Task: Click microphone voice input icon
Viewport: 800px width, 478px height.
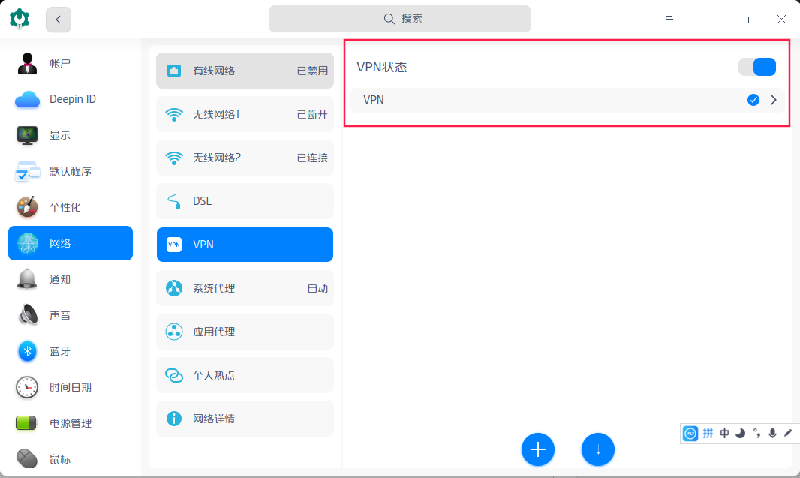Action: [x=772, y=434]
